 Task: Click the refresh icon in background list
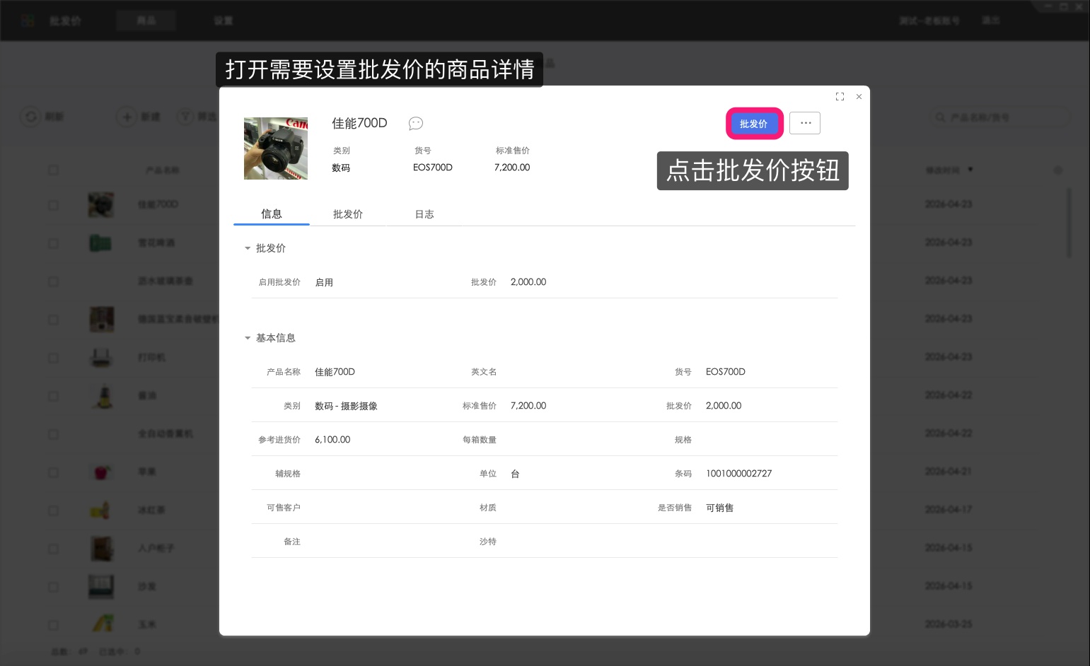[31, 117]
